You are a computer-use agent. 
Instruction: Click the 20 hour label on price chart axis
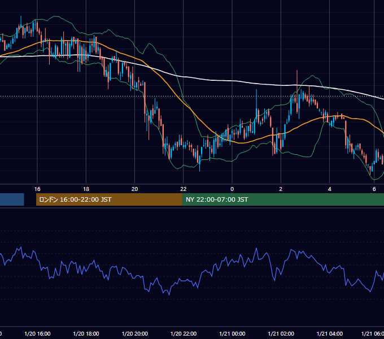click(135, 189)
